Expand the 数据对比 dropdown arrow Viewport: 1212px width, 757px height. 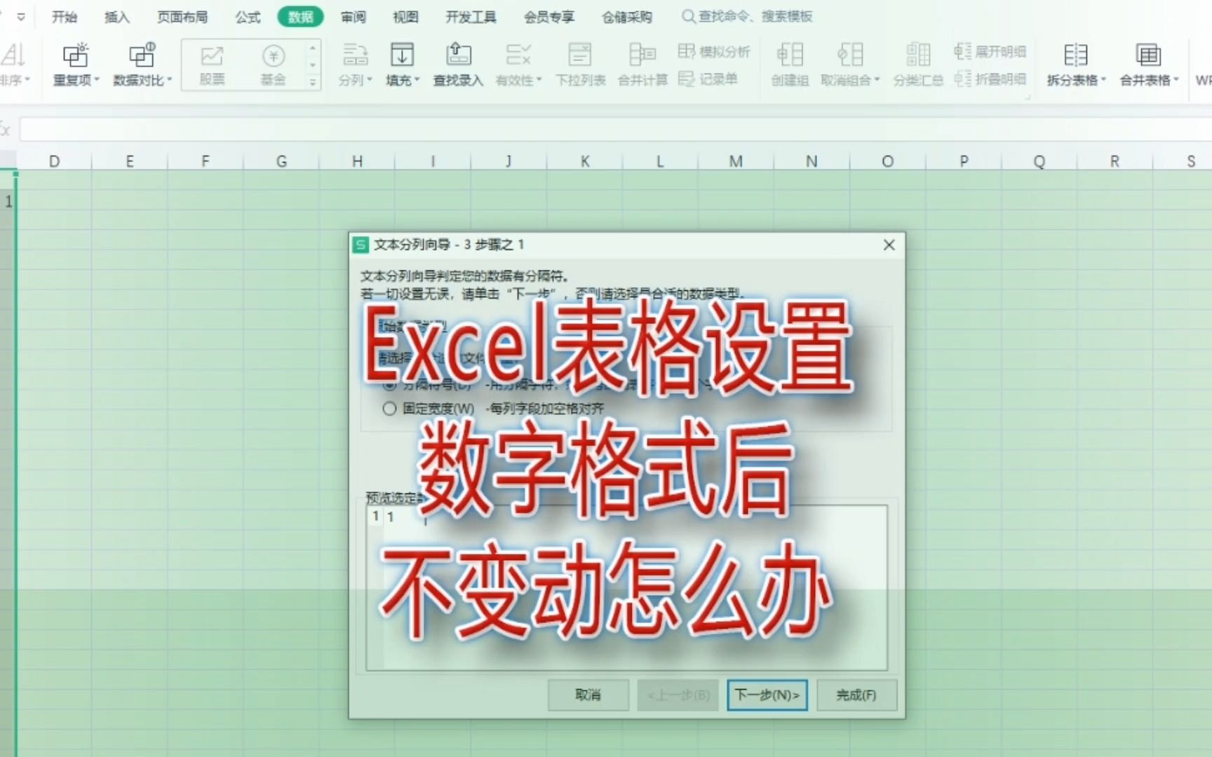(x=169, y=81)
